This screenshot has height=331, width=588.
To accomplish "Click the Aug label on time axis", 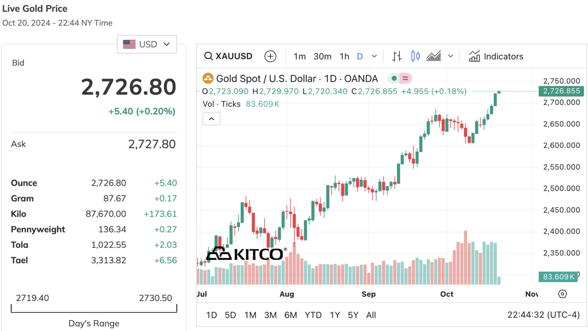I will point(287,294).
